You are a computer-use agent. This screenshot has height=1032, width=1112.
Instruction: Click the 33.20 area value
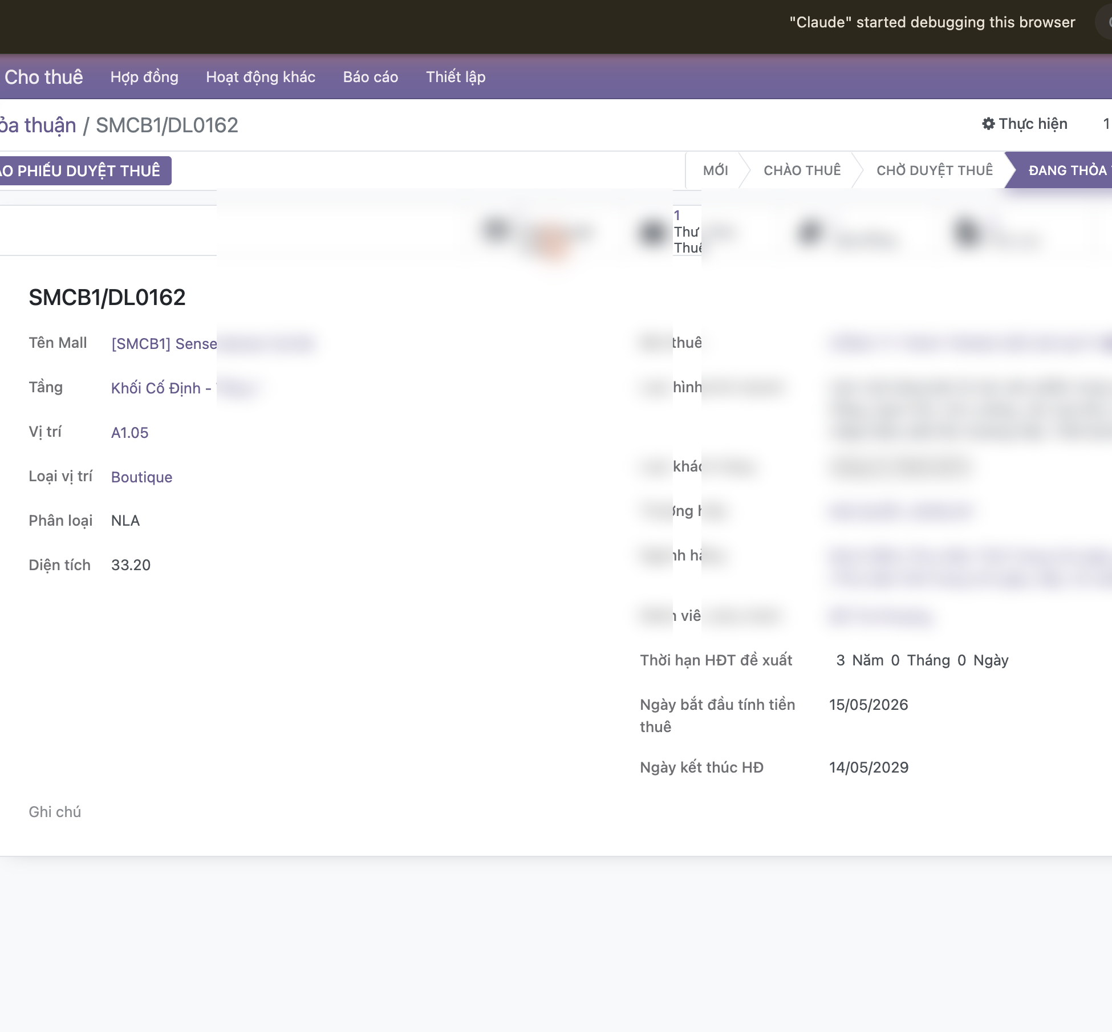pyautogui.click(x=131, y=565)
